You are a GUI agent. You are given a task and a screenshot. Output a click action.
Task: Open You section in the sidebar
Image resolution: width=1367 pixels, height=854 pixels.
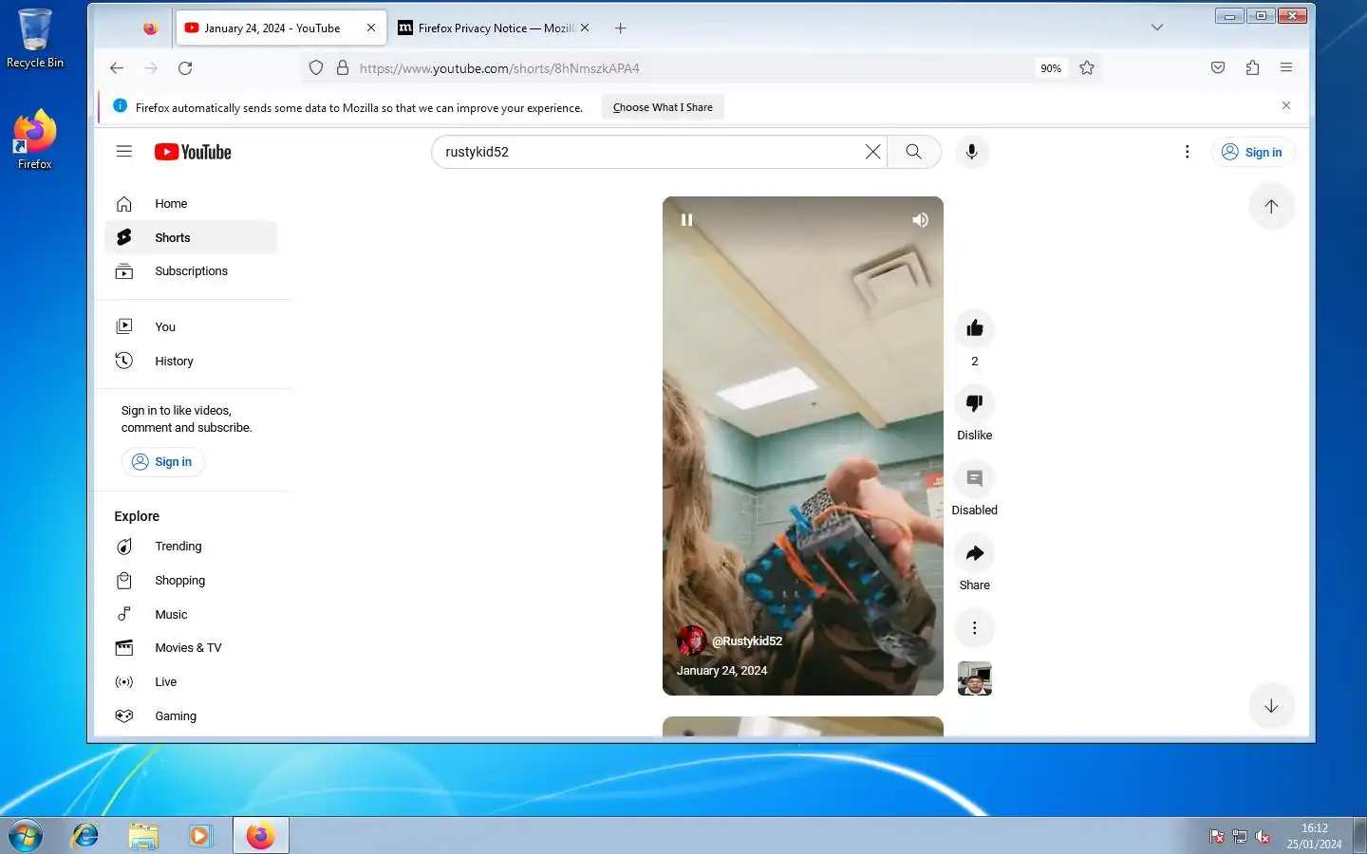(x=191, y=327)
